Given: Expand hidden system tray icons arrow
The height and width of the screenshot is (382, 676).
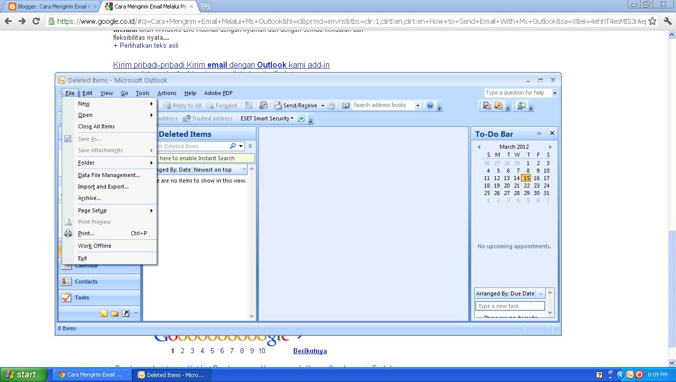Looking at the screenshot, I should pos(620,375).
